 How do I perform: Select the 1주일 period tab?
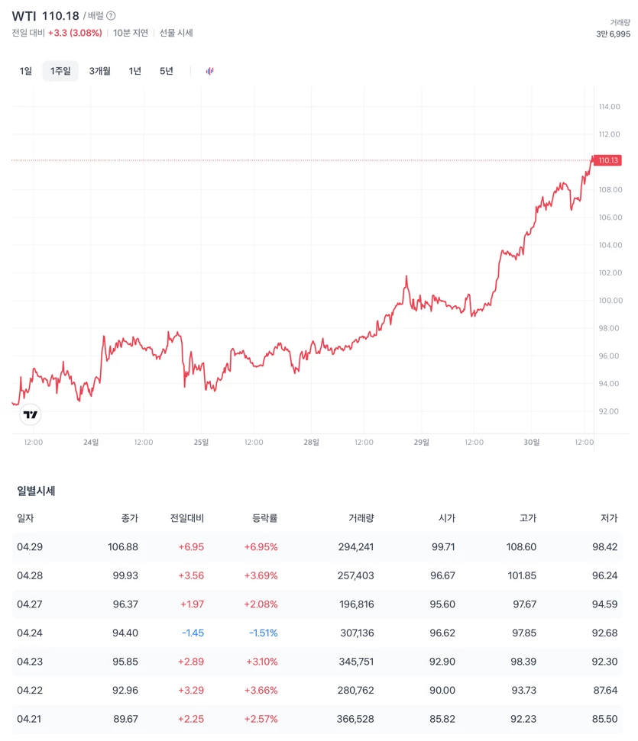tap(60, 71)
